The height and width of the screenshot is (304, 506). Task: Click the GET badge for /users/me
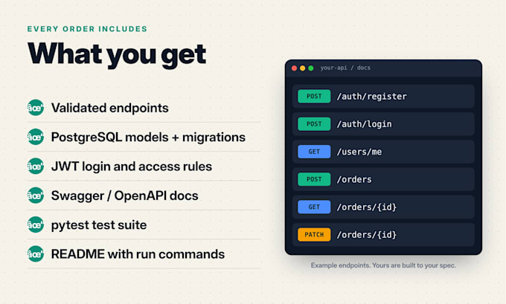pyautogui.click(x=314, y=152)
